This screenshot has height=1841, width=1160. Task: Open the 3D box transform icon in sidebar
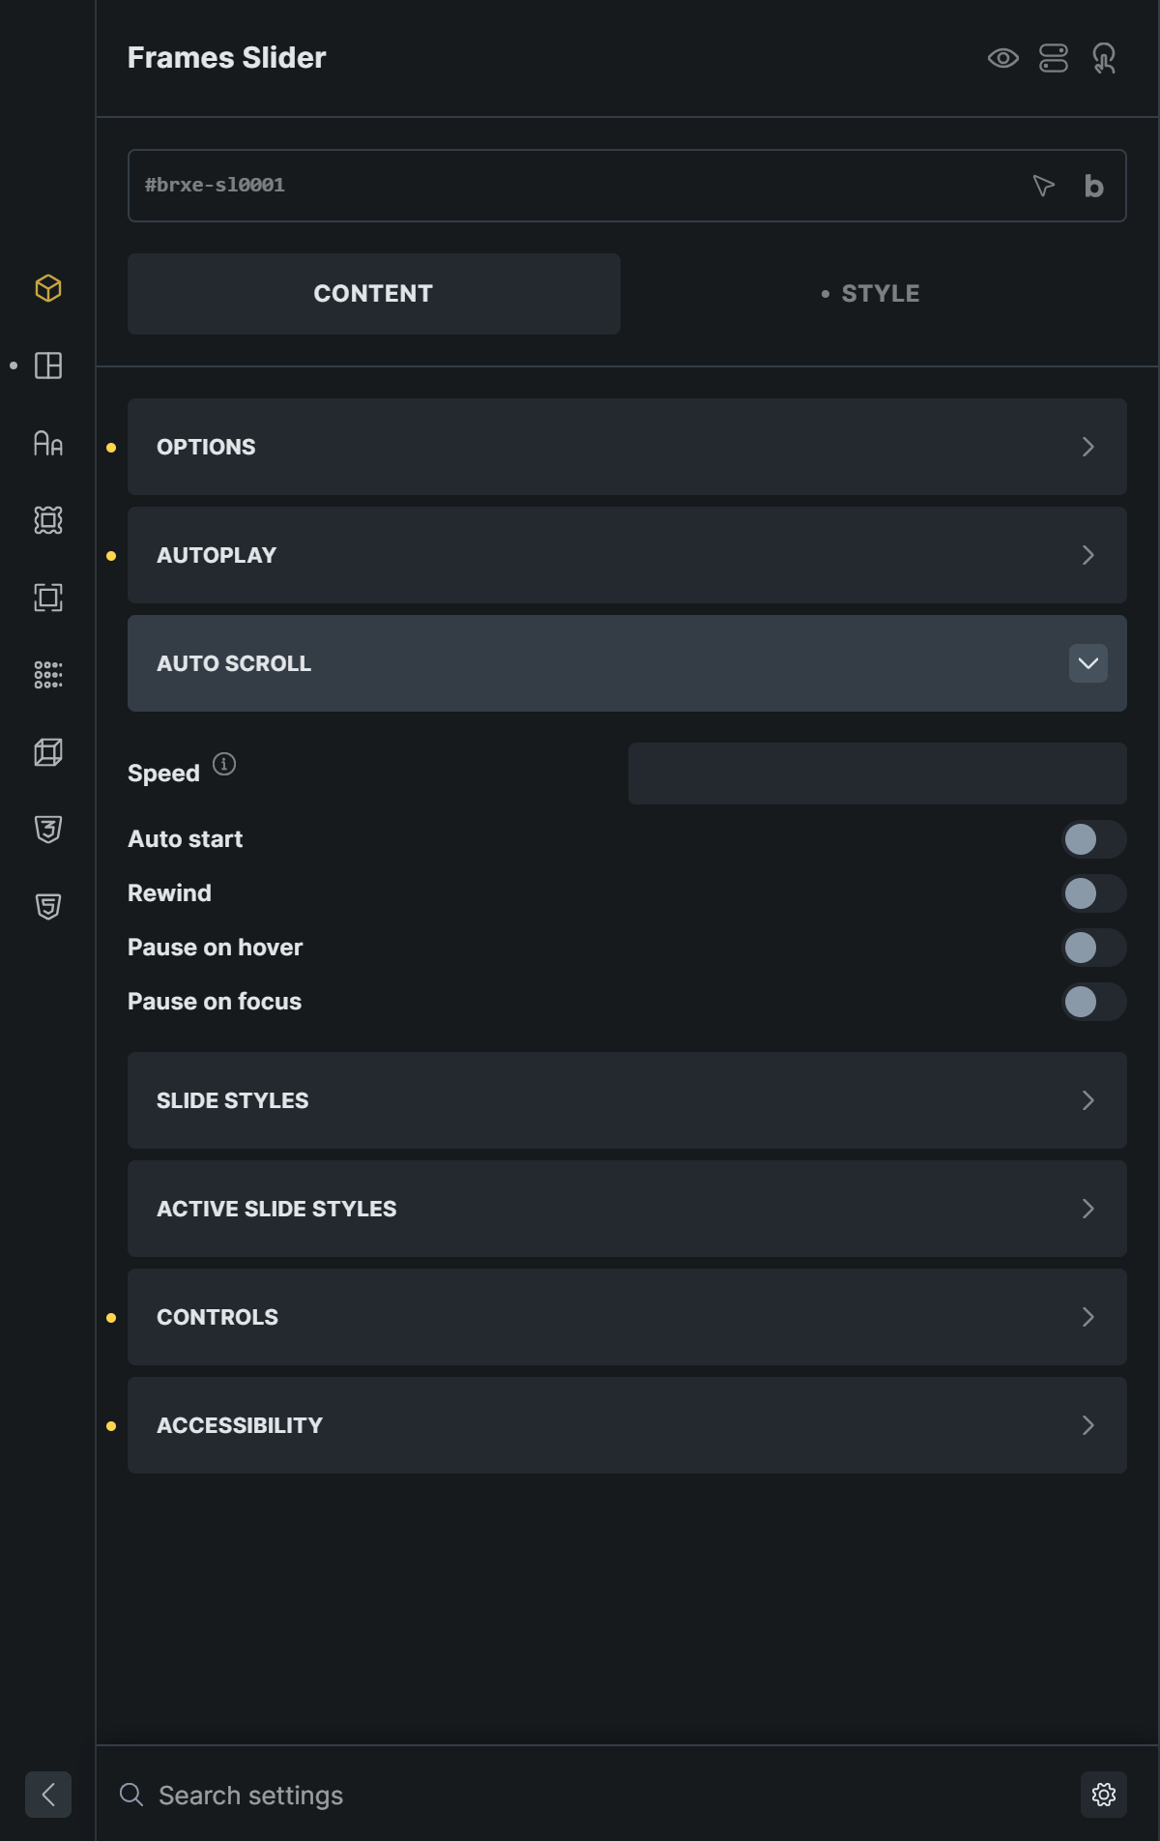[48, 752]
